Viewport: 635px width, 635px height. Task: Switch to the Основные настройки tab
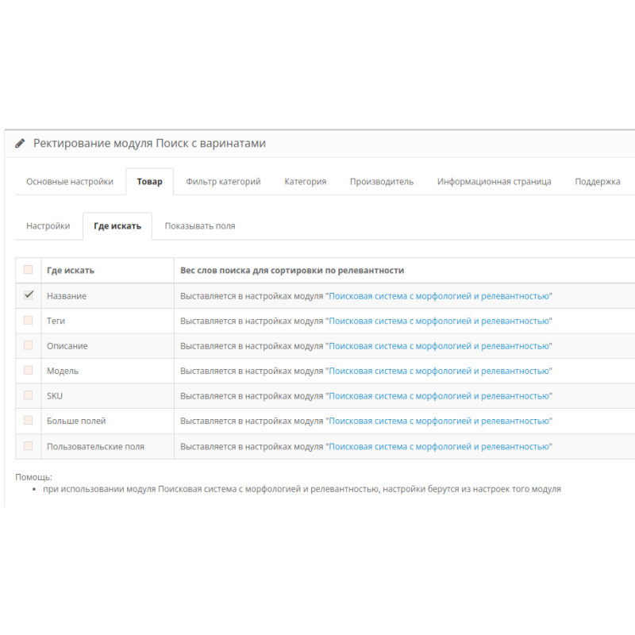pyautogui.click(x=70, y=181)
